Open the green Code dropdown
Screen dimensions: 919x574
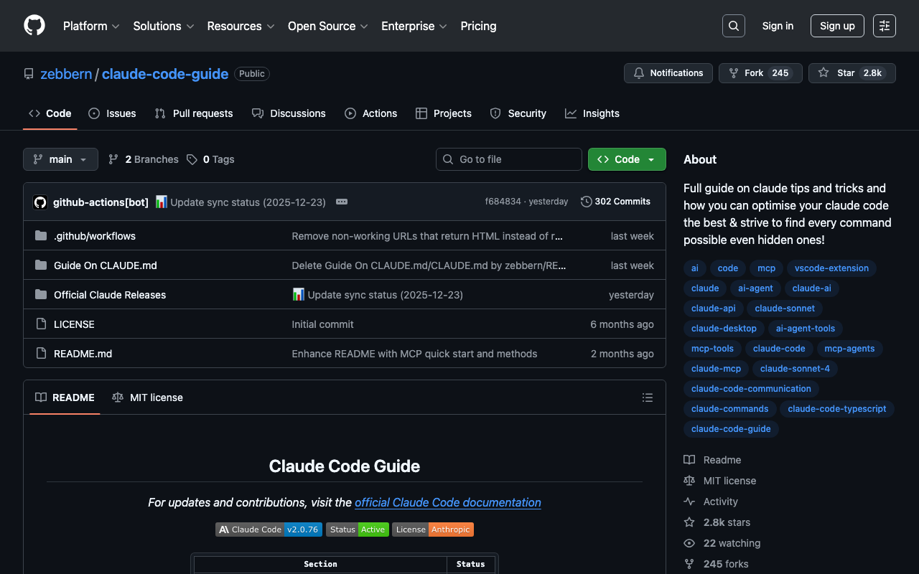(x=626, y=159)
